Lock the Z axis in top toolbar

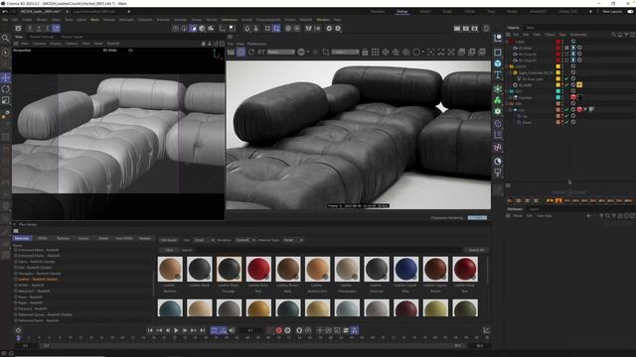[48, 28]
